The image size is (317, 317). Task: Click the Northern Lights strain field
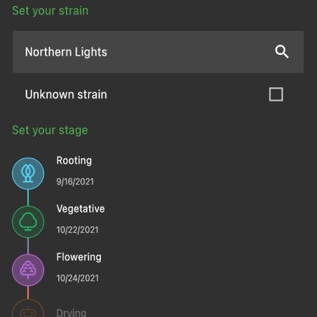click(x=158, y=52)
